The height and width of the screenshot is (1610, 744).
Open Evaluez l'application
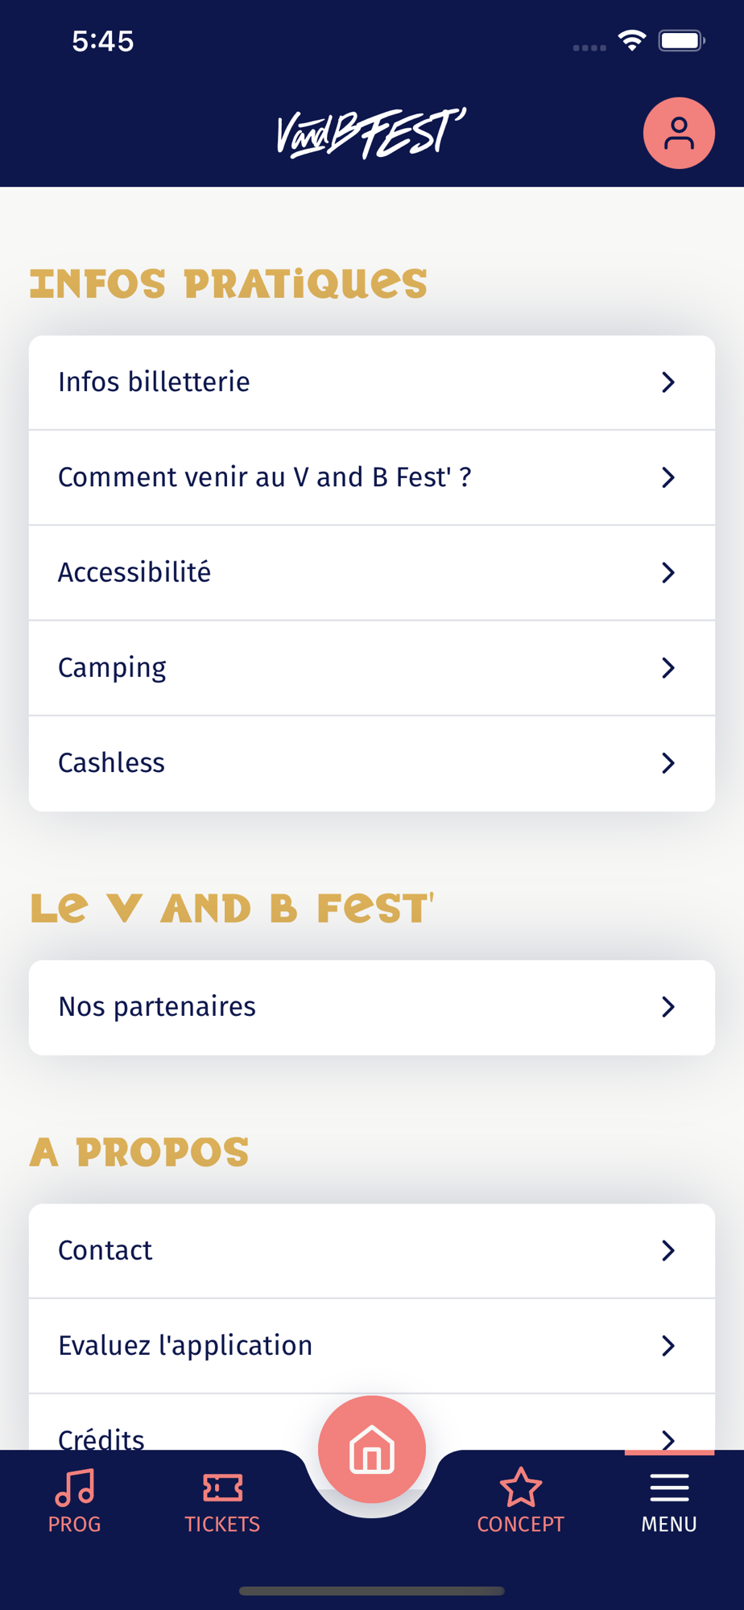(372, 1345)
